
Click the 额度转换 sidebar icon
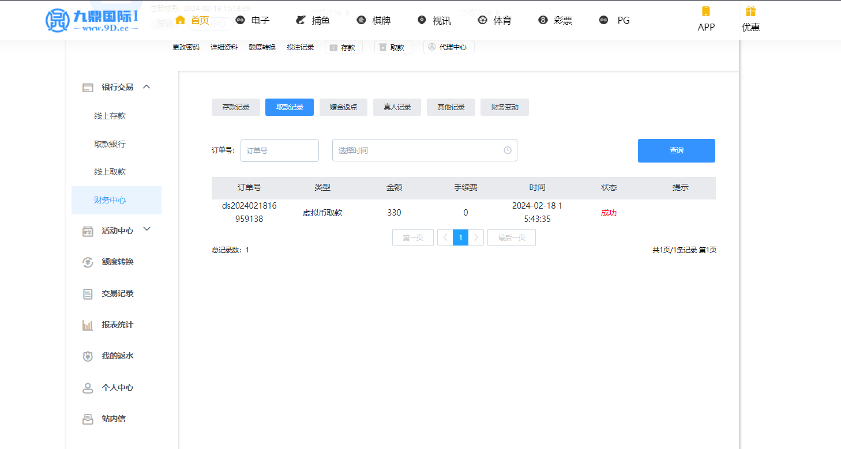tap(88, 262)
